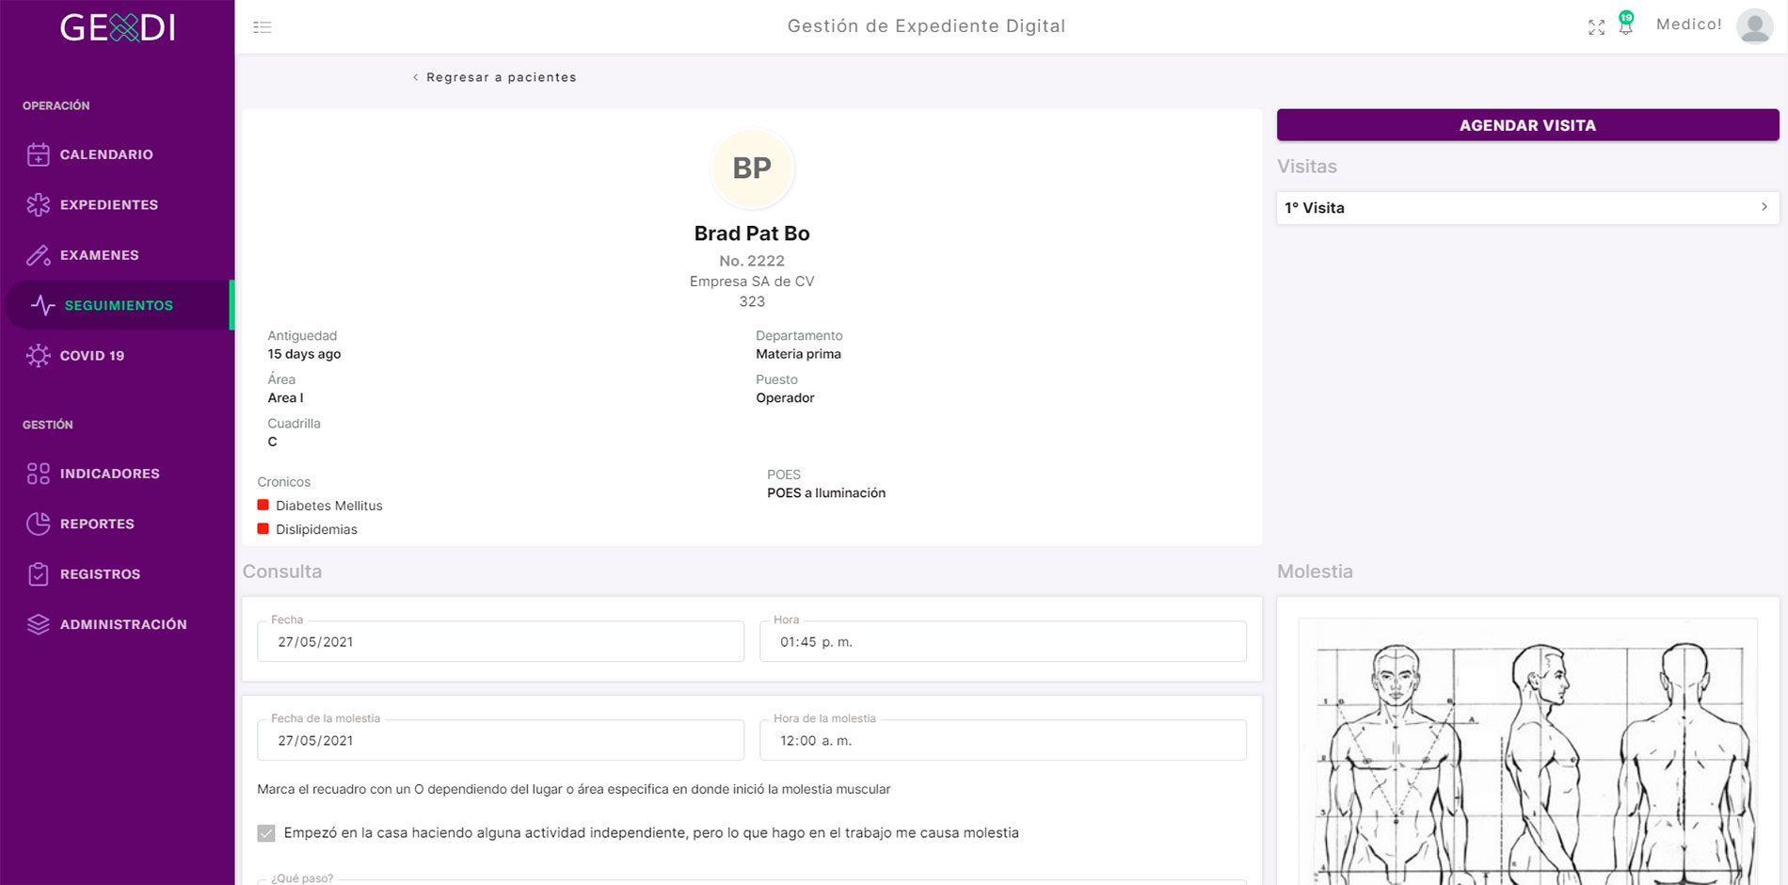Click the Seguimientos pulse icon
The width and height of the screenshot is (1788, 885).
pos(43,305)
